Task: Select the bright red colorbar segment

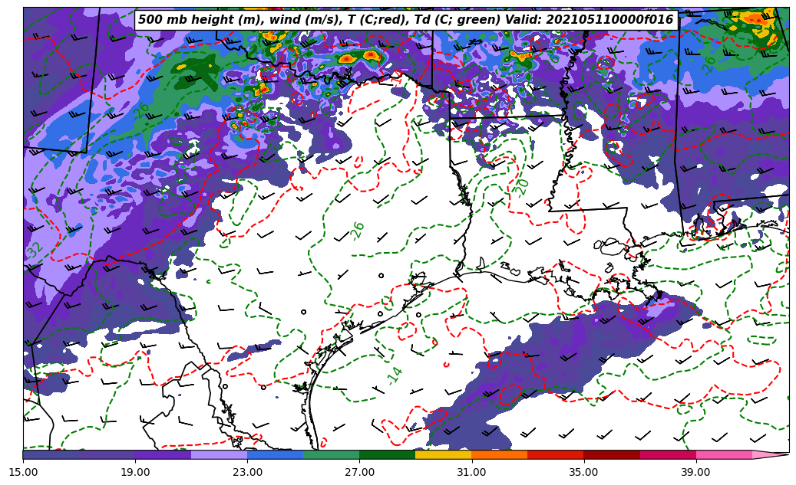Action: tap(555, 454)
